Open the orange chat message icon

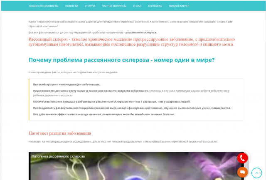pos(242,172)
